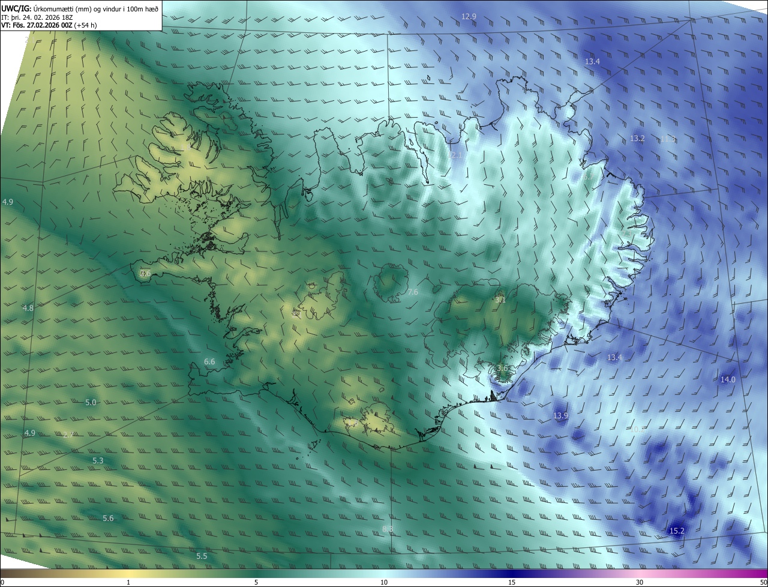The height and width of the screenshot is (587, 768).
Task: Click the 7.6 value label in central Iceland
Action: point(412,292)
